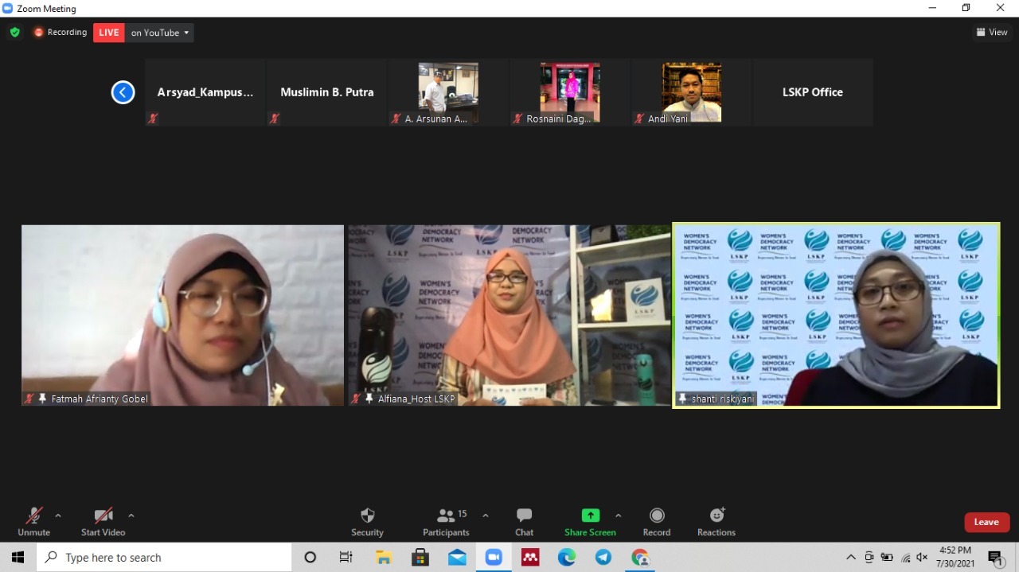Screen dimensions: 1019x572
Task: Click Fatmah Afrianty Gobel video panel
Action: tap(182, 315)
